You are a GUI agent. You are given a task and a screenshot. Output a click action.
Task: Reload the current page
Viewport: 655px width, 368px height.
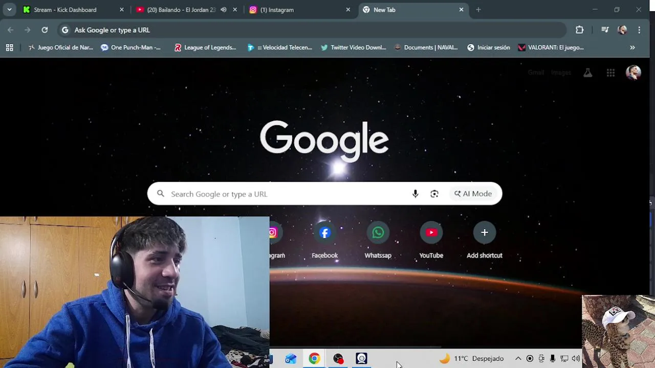pyautogui.click(x=45, y=30)
